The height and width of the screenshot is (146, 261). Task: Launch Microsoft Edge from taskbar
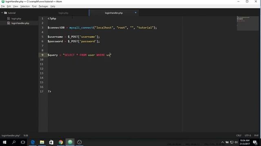[x=33, y=142]
